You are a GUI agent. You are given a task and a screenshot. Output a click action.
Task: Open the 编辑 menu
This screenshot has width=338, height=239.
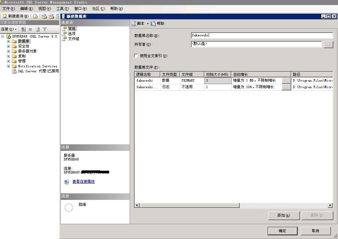[27, 9]
